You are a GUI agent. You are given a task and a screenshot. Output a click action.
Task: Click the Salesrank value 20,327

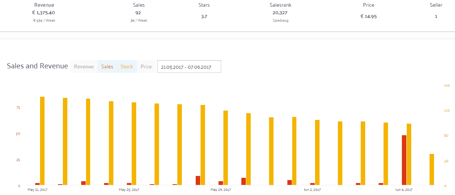pos(280,13)
